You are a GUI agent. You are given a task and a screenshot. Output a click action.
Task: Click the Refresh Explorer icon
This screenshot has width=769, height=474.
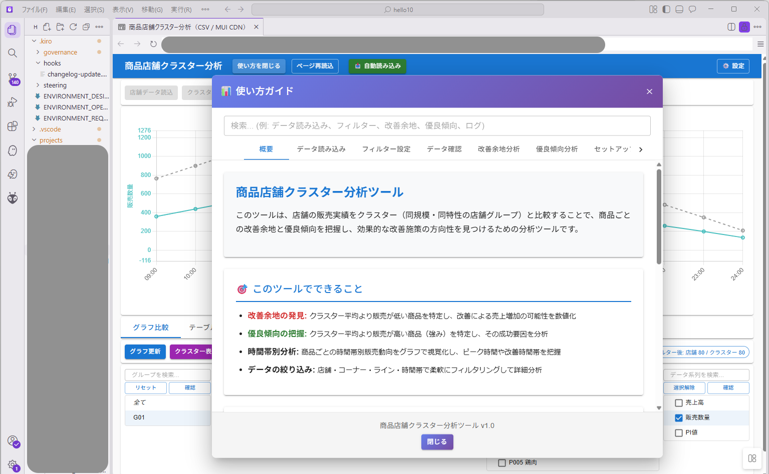73,27
